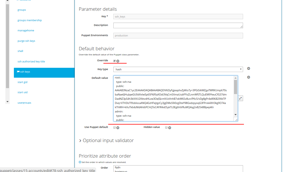Click the Description field resize handle
This screenshot has height=172, width=285.
[241, 27]
